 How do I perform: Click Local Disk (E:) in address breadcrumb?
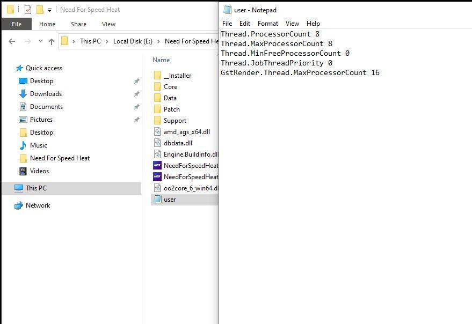(133, 41)
